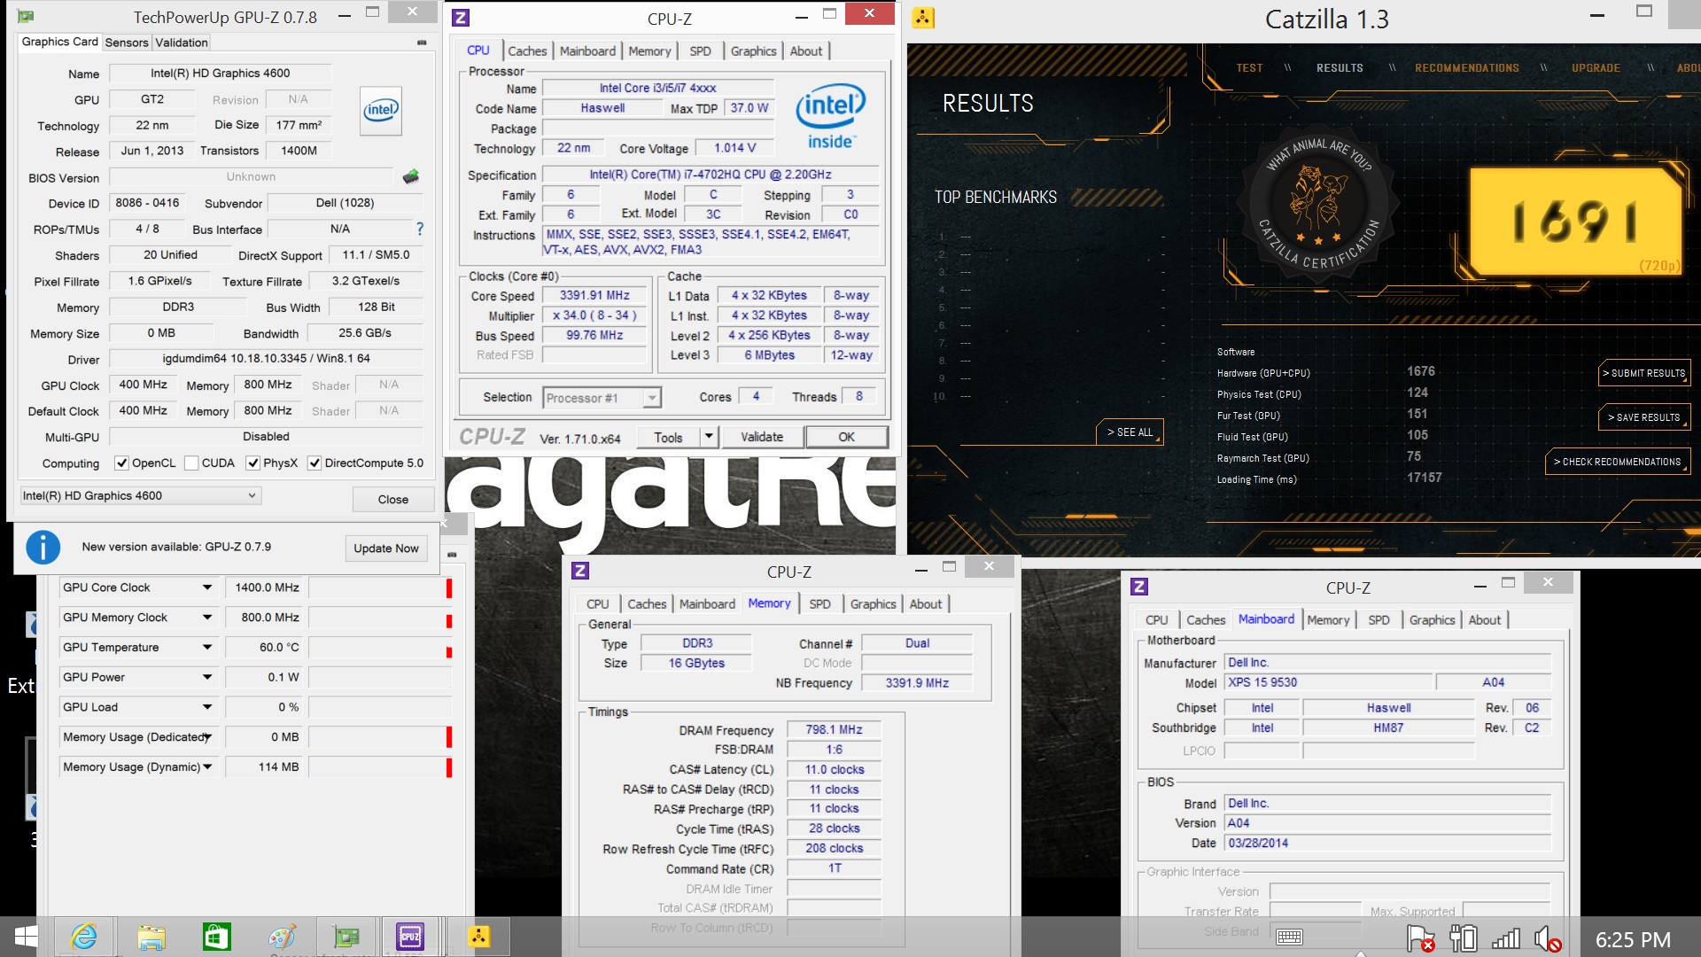Screen dimensions: 1701x957
Task: Click the CPU-Z Mainboard window Z icon
Action: pos(1140,587)
